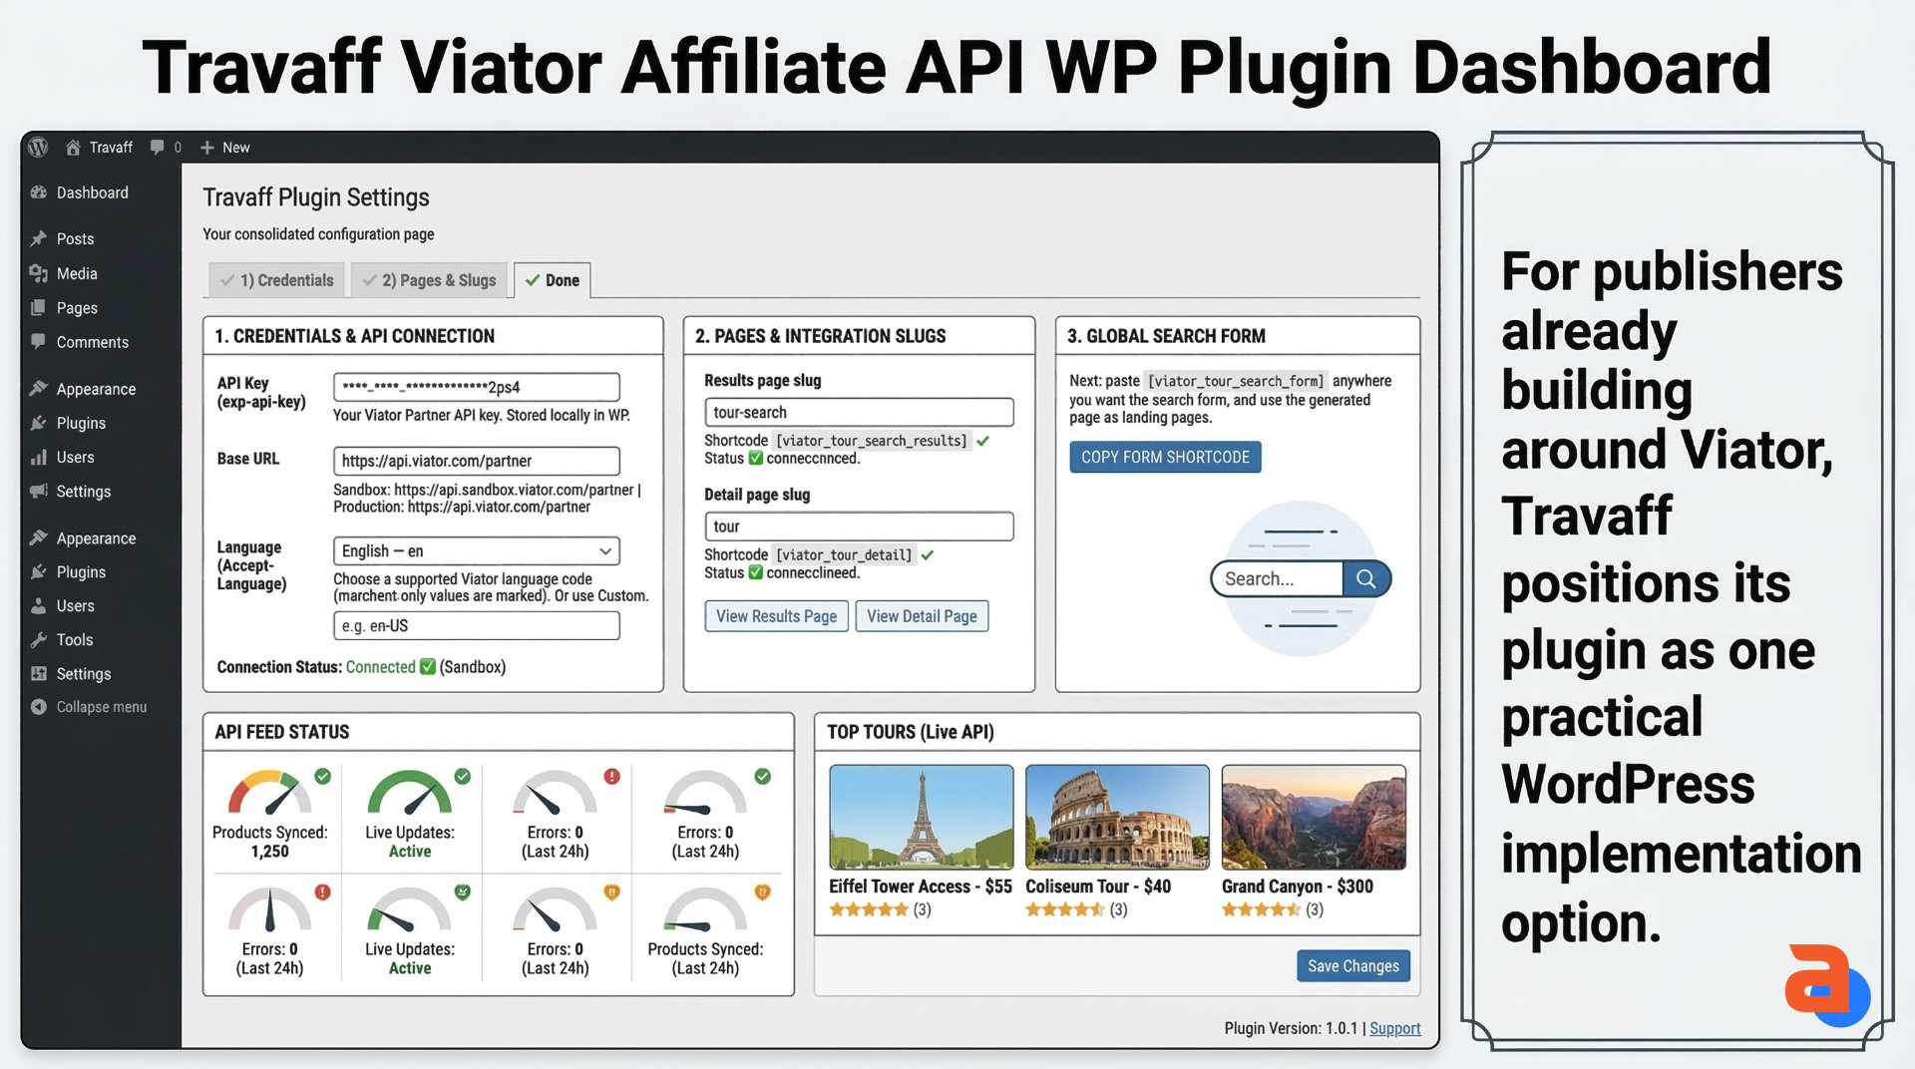Open the Support link at bottom
Image resolution: width=1915 pixels, height=1069 pixels.
1393,1028
